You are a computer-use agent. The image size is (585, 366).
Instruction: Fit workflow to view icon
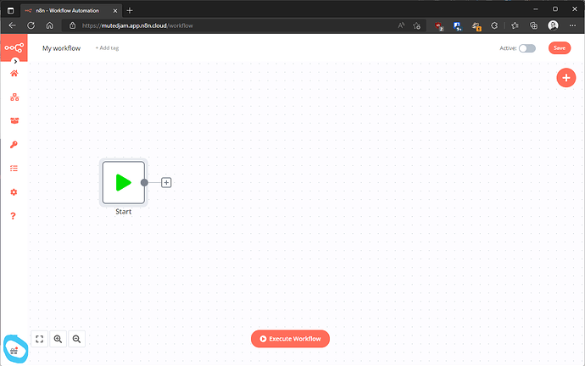40,339
